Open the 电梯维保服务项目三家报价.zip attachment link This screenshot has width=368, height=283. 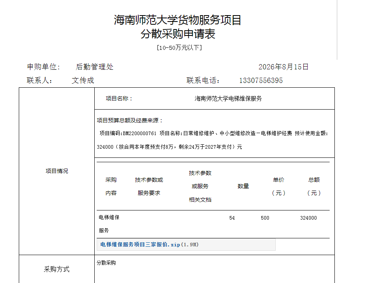coord(149,245)
